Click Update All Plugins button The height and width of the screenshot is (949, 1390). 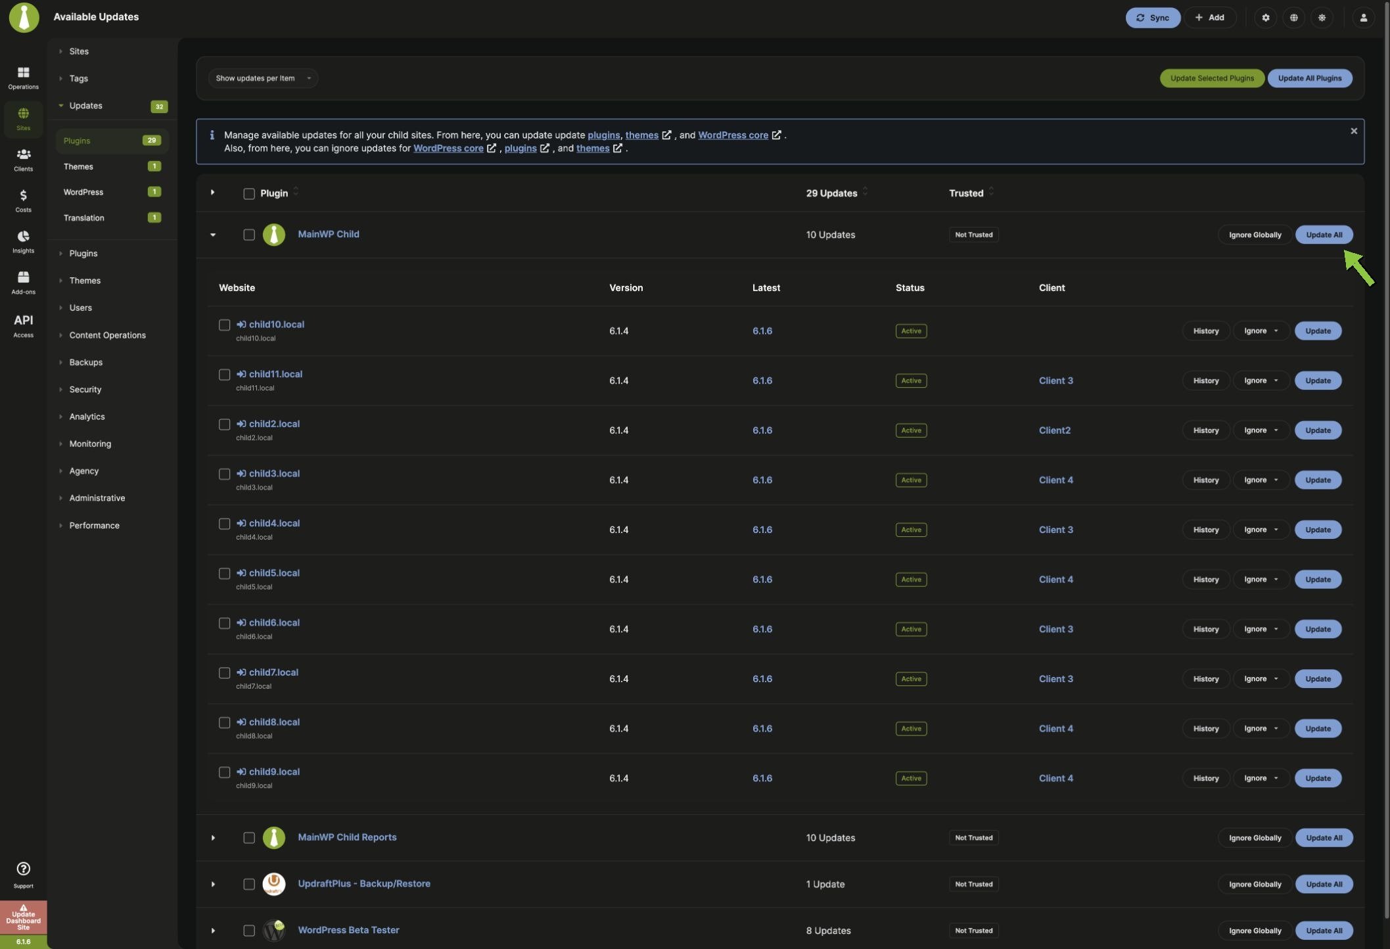coord(1310,78)
